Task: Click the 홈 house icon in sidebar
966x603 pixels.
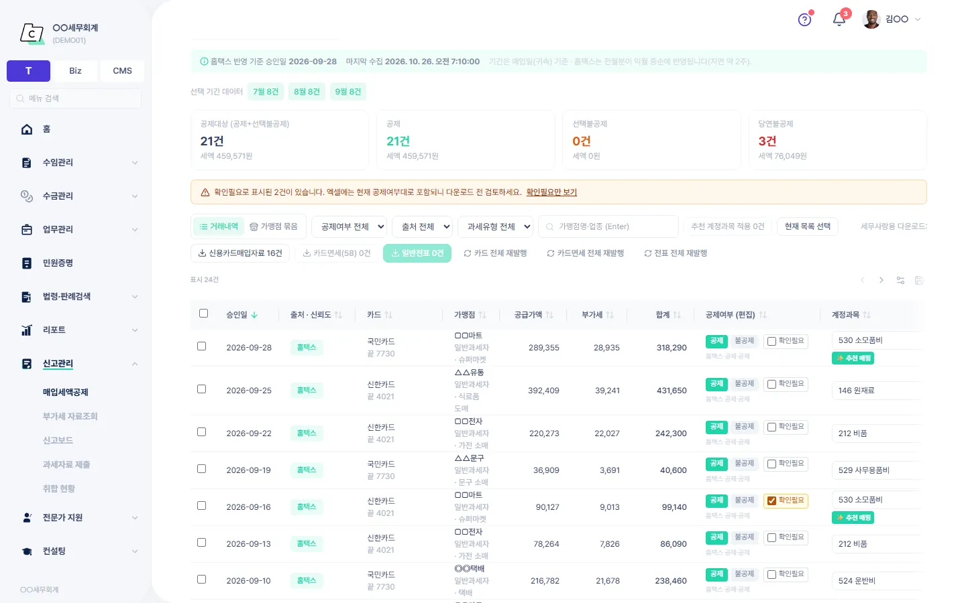Action: coord(27,129)
